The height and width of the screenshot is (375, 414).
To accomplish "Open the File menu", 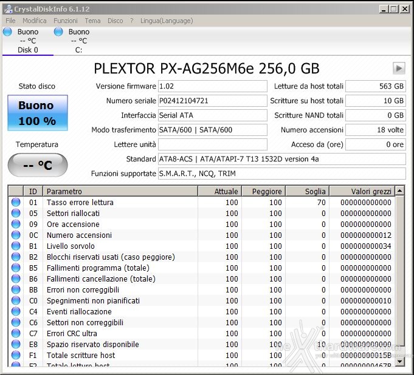I will point(10,21).
